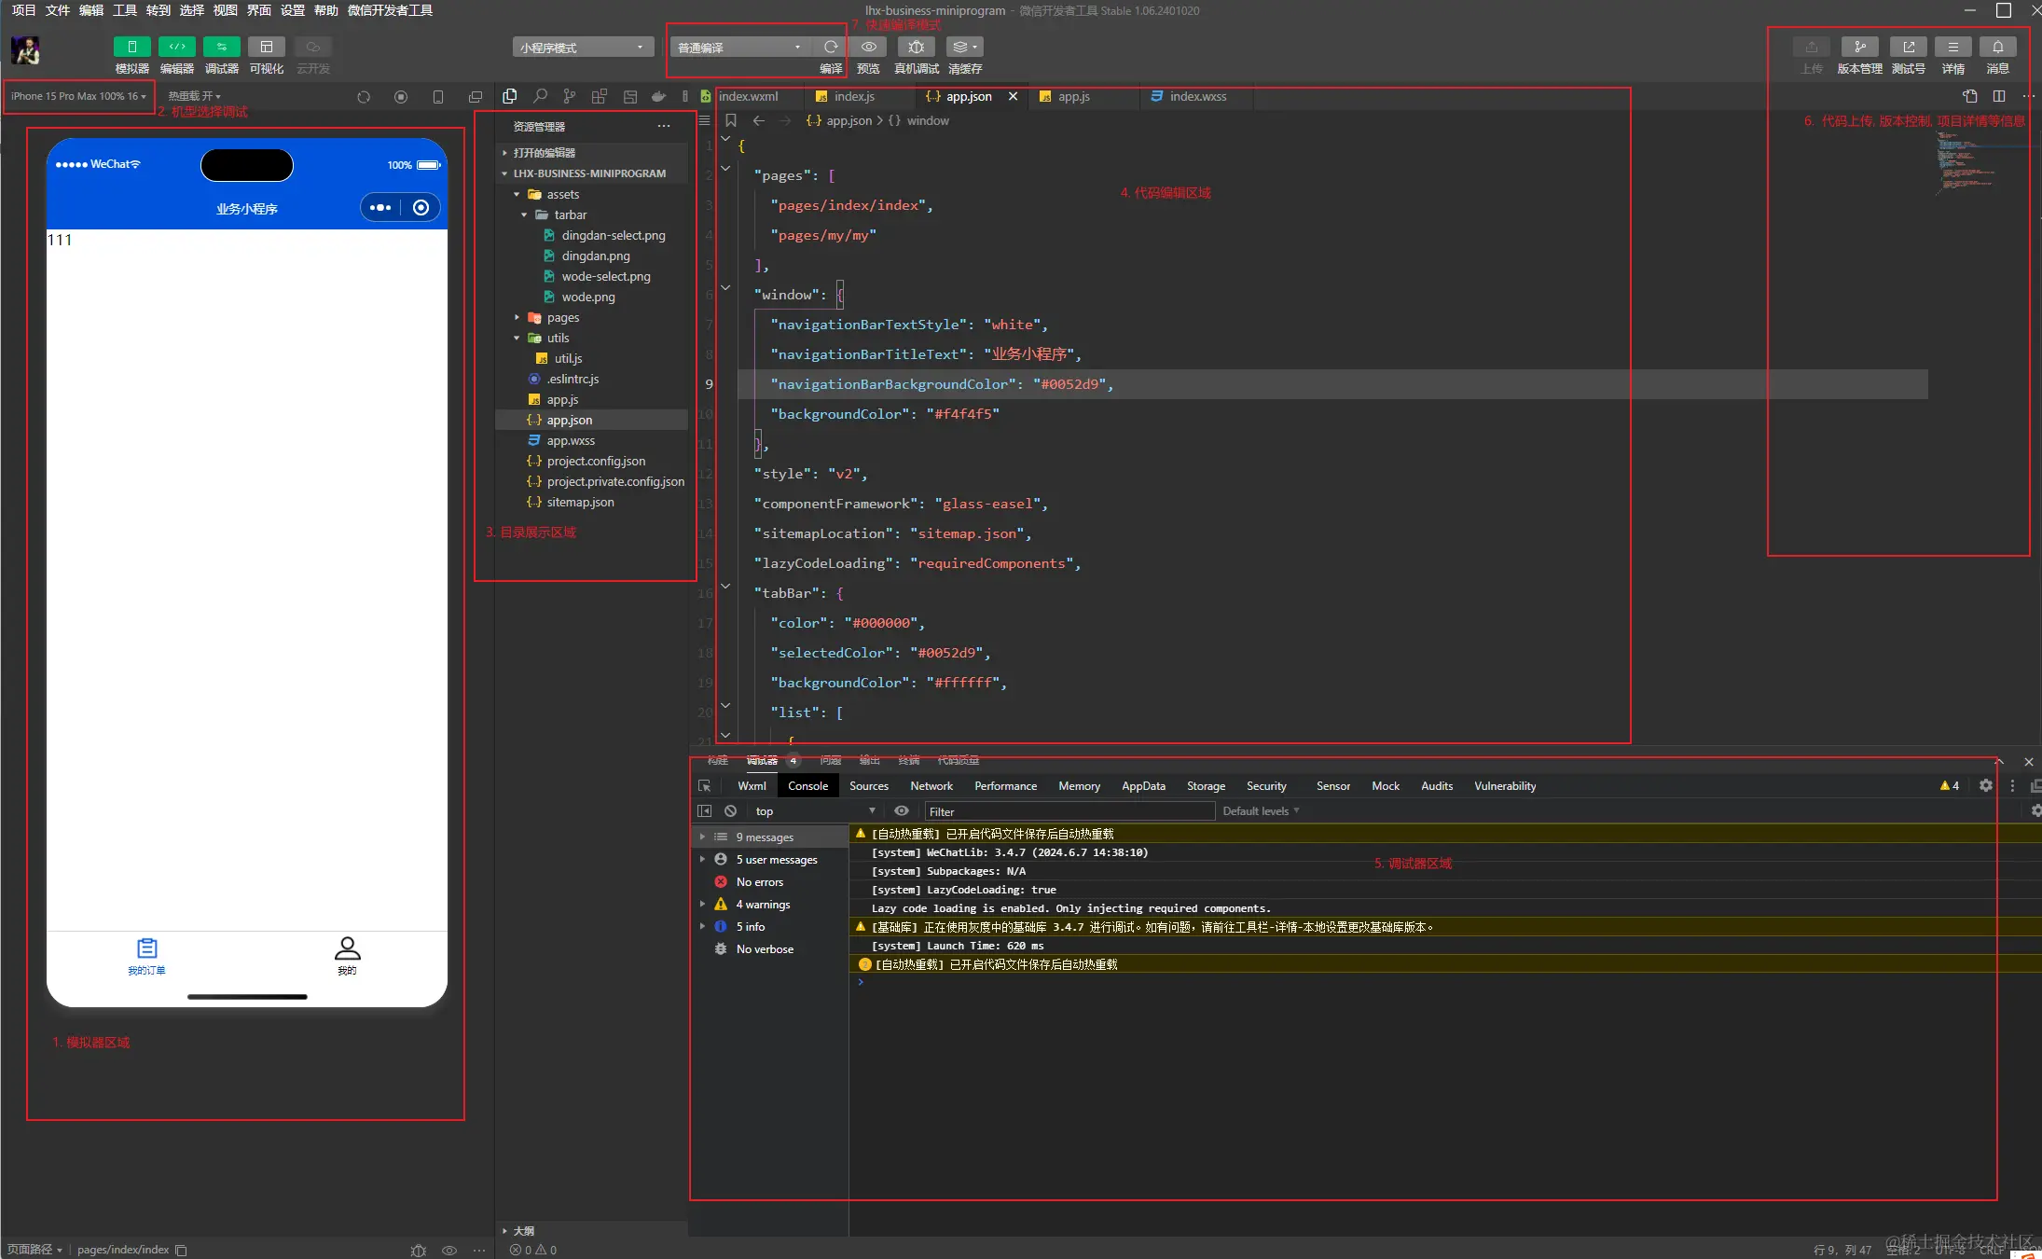2042x1259 pixels.
Task: Open the extensions blocks icon
Action: 600,96
